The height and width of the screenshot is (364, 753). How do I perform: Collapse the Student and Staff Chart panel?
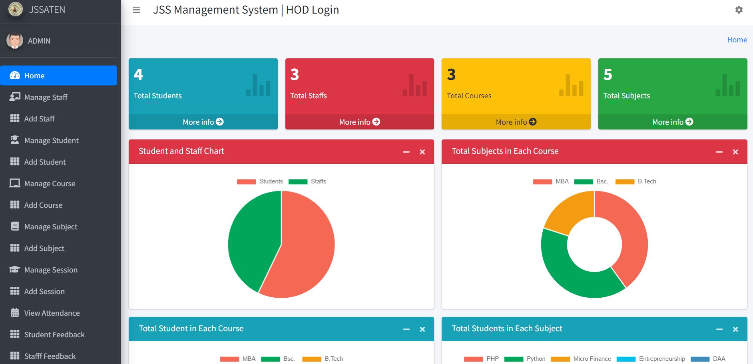click(406, 152)
